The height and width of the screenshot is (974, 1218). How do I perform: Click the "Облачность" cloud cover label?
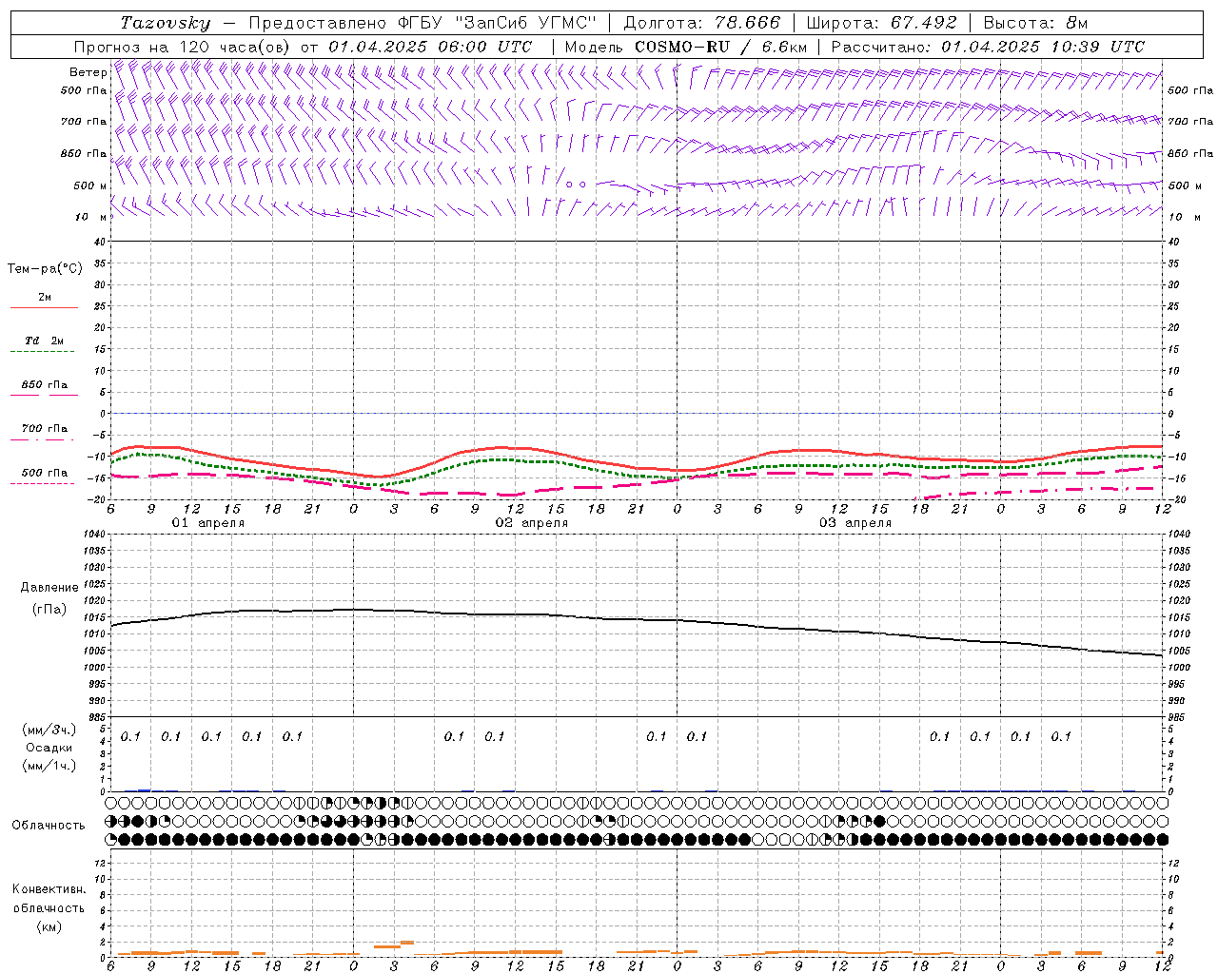coord(49,826)
